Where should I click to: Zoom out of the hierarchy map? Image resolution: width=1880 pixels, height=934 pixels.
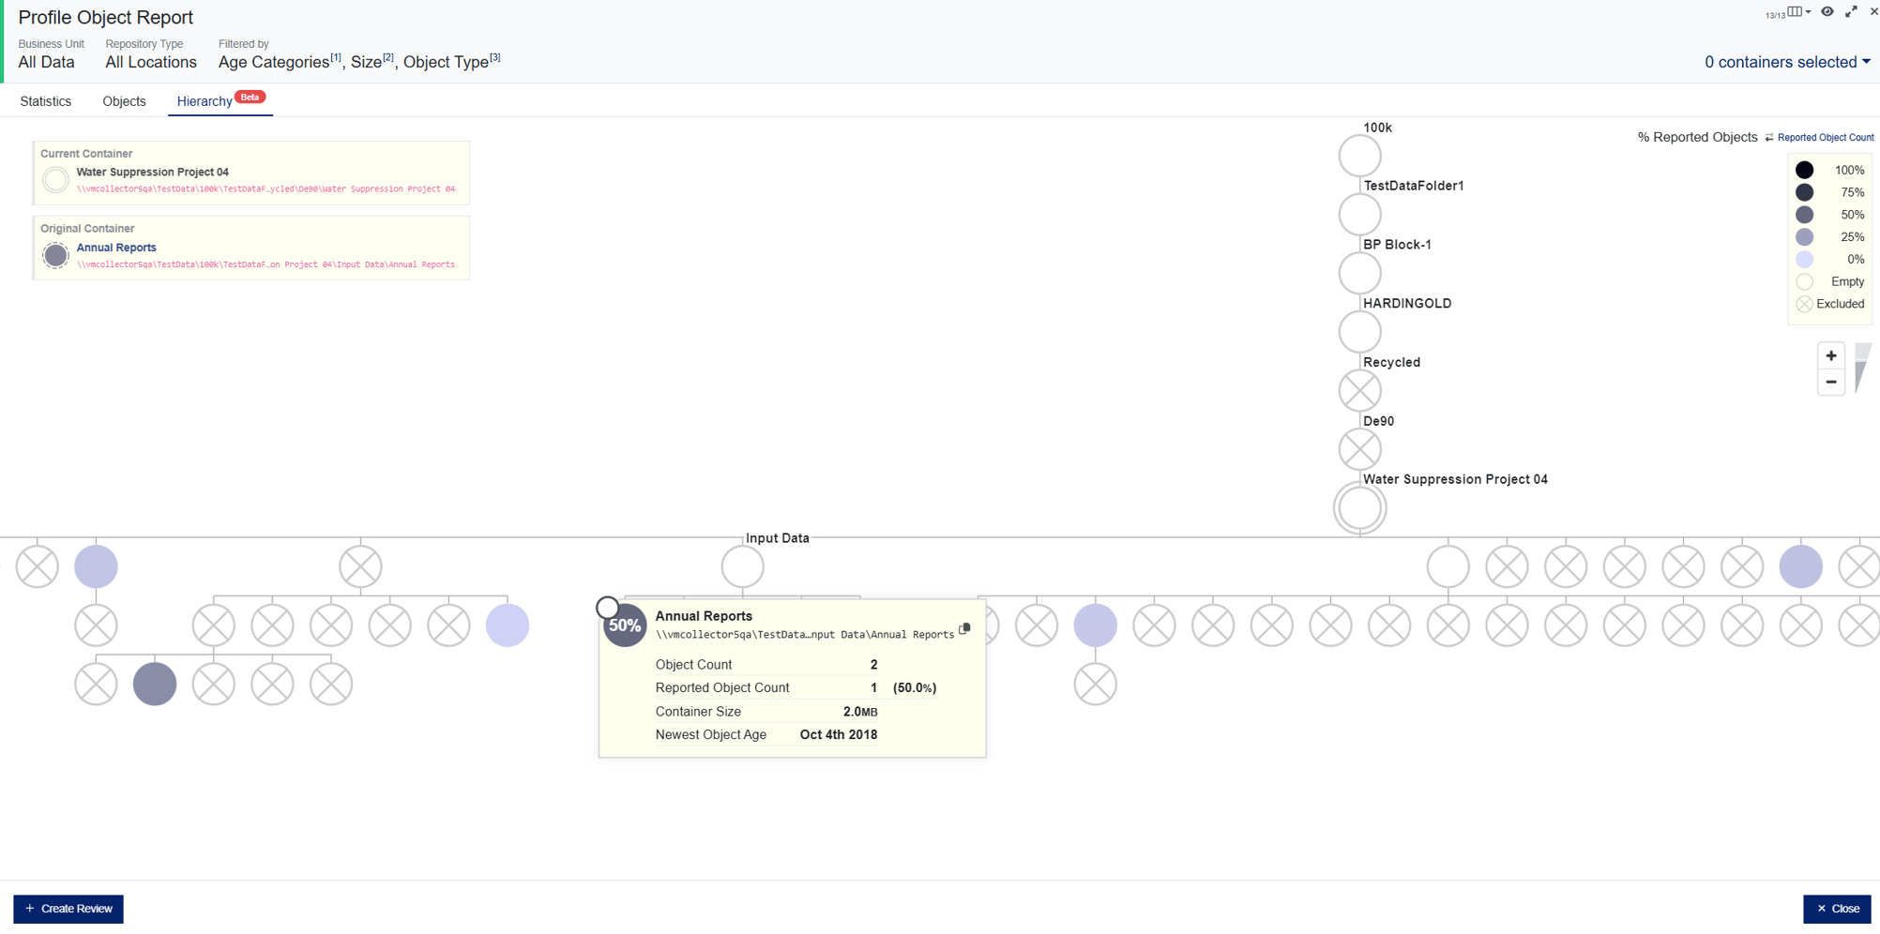tap(1831, 382)
